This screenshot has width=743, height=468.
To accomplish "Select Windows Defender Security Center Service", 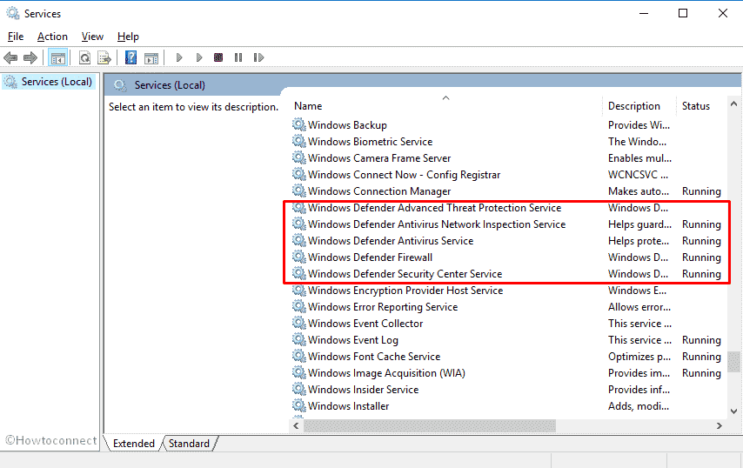I will pyautogui.click(x=405, y=274).
